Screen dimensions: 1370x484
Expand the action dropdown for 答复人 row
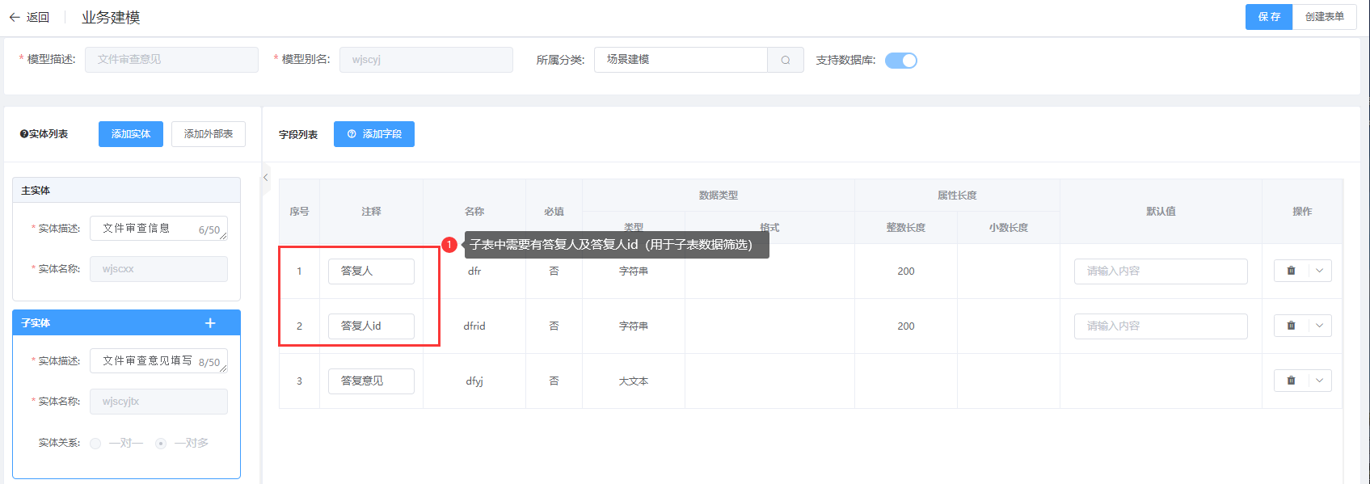pos(1319,271)
